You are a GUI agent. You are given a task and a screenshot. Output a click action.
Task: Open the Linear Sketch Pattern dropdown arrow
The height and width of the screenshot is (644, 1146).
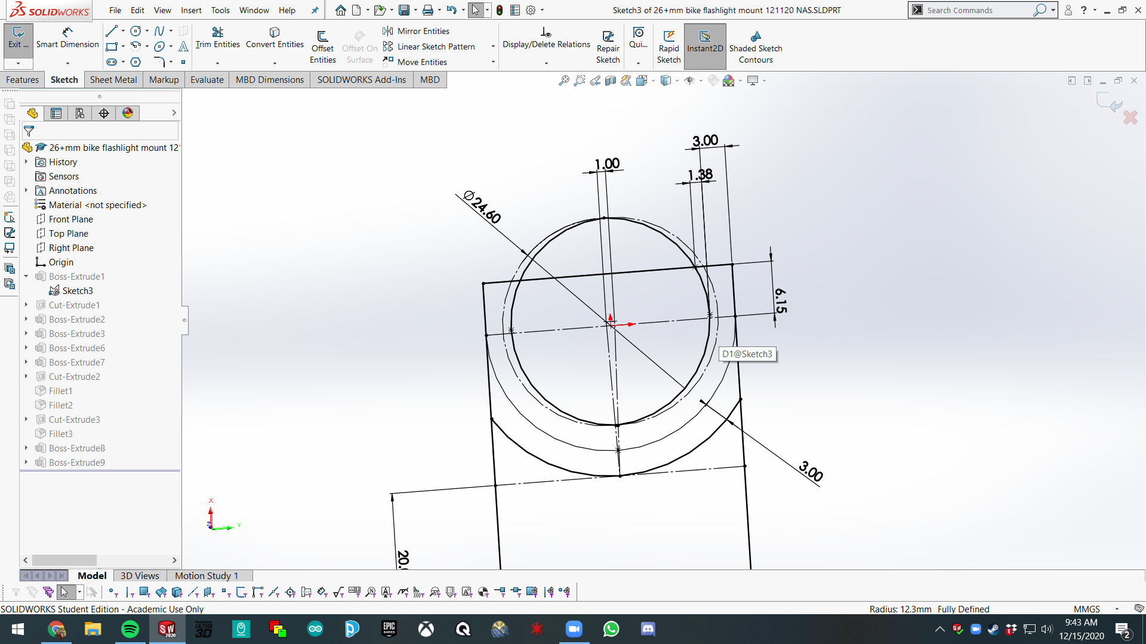(493, 47)
